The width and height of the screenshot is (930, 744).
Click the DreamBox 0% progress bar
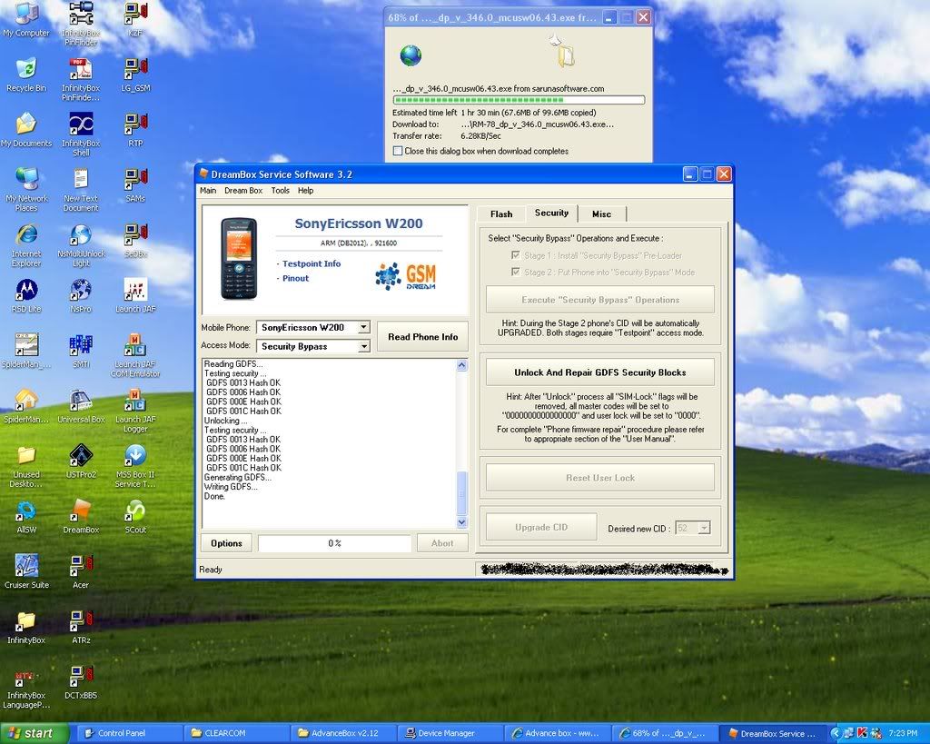tap(334, 543)
